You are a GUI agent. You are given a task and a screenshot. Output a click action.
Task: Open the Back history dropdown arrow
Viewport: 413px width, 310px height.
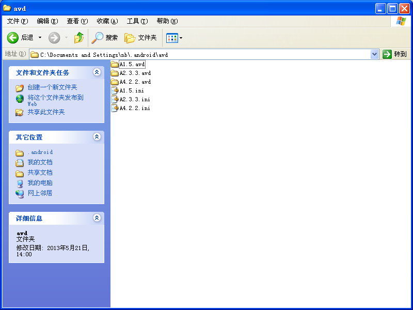[x=40, y=38]
